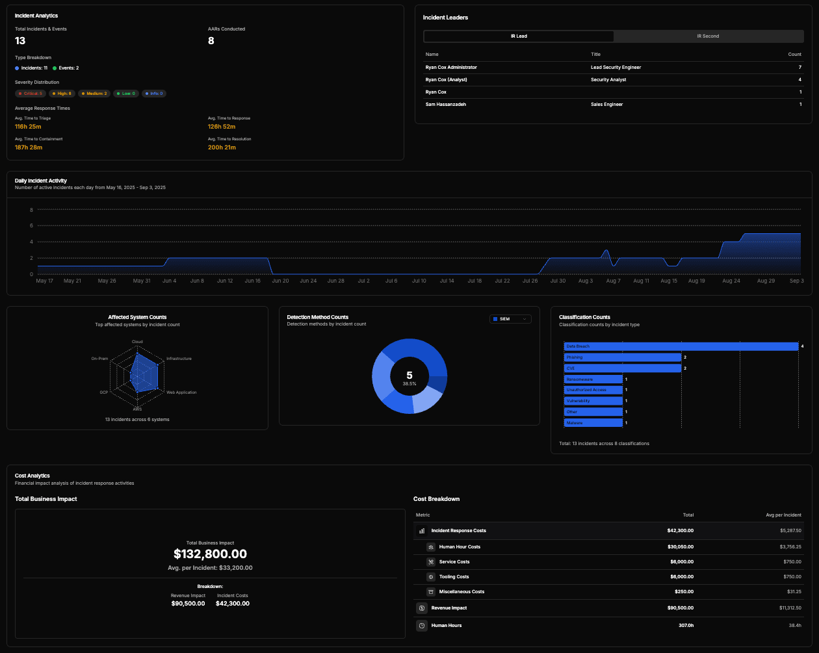This screenshot has width=819, height=653.
Task: Click the blue dot next to Incidents: 11
Action: pyautogui.click(x=17, y=68)
